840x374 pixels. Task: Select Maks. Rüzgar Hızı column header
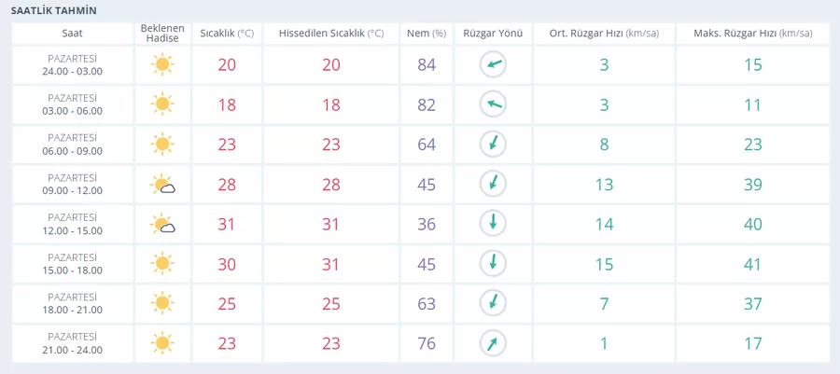click(x=752, y=34)
